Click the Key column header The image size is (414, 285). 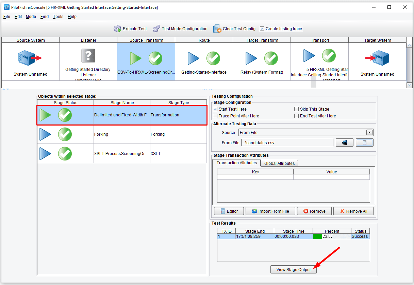255,172
